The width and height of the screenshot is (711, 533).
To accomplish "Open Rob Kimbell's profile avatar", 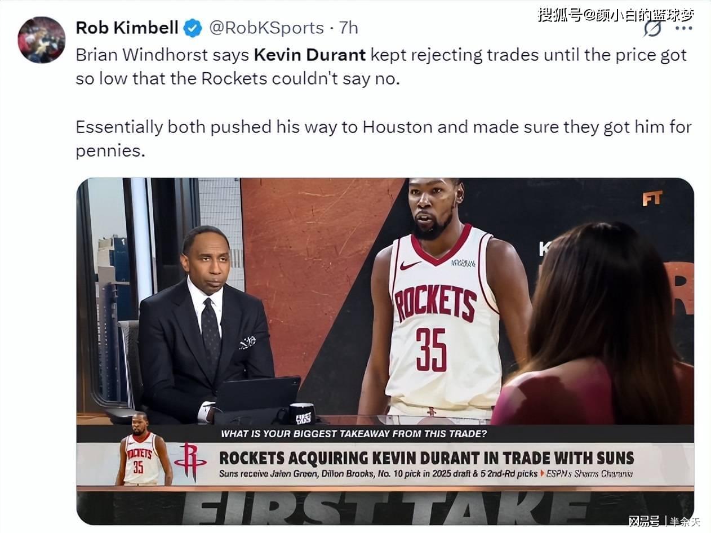I will pyautogui.click(x=42, y=39).
